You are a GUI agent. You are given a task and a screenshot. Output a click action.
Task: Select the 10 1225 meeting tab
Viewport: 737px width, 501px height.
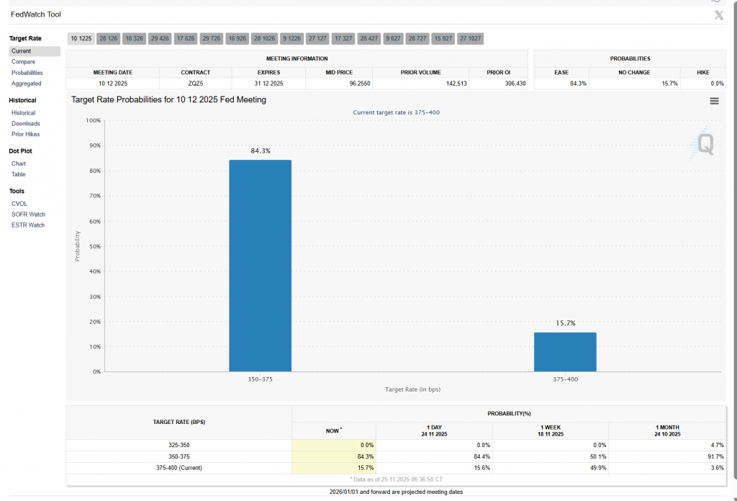tap(81, 38)
